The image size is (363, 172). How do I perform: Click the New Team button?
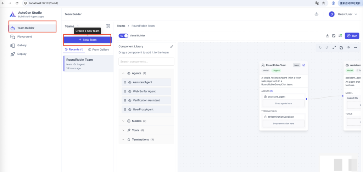88,40
